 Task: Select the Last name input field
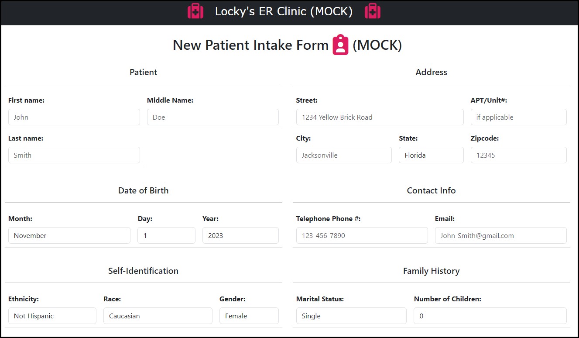tap(74, 155)
